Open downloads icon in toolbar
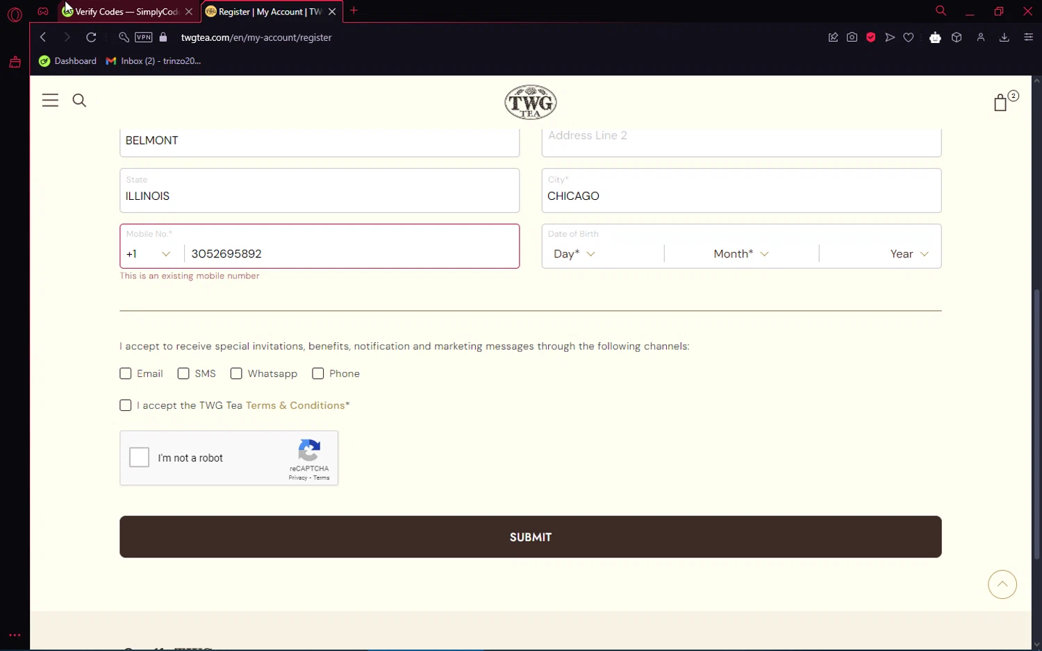 click(x=1004, y=37)
